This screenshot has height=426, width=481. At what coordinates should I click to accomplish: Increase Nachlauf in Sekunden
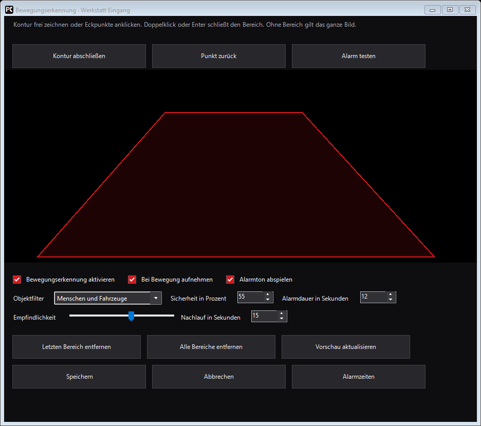pyautogui.click(x=282, y=313)
